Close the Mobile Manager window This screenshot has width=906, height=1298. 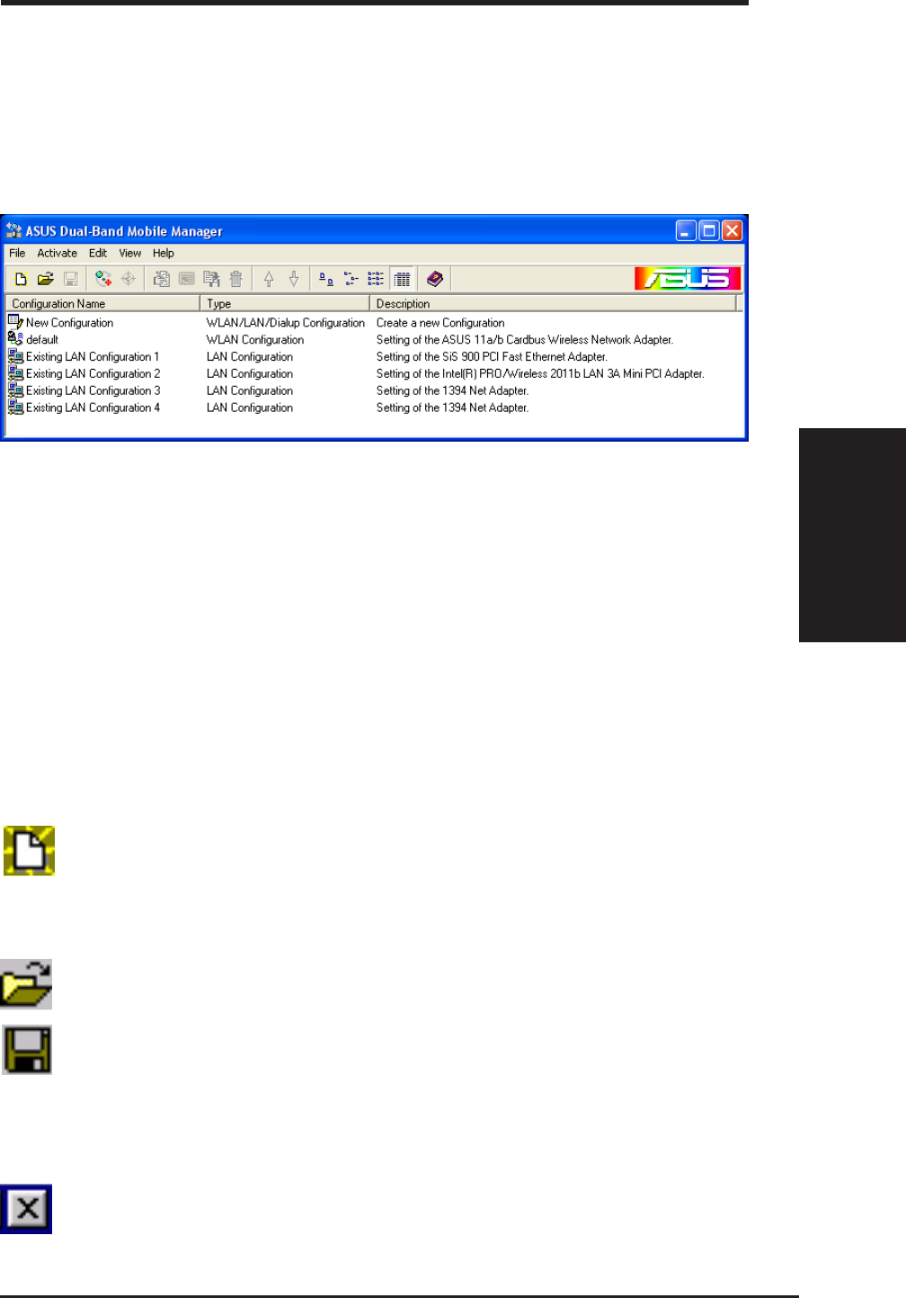point(733,230)
